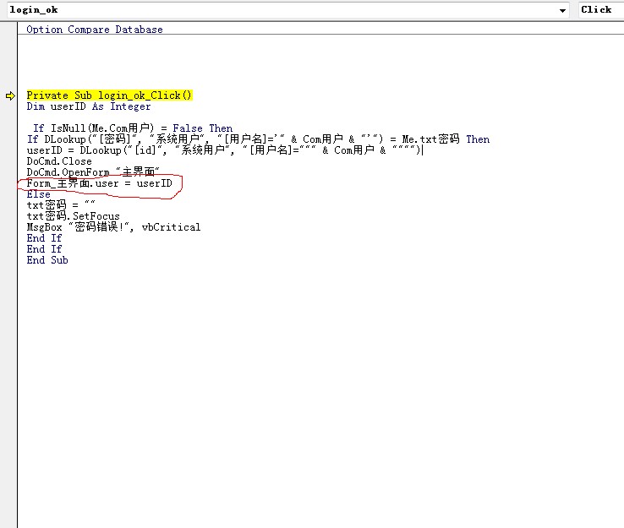Click the 'If IsNull(Me.Com用户) = False Then' line
Image resolution: width=624 pixels, height=528 pixels.
(x=133, y=128)
